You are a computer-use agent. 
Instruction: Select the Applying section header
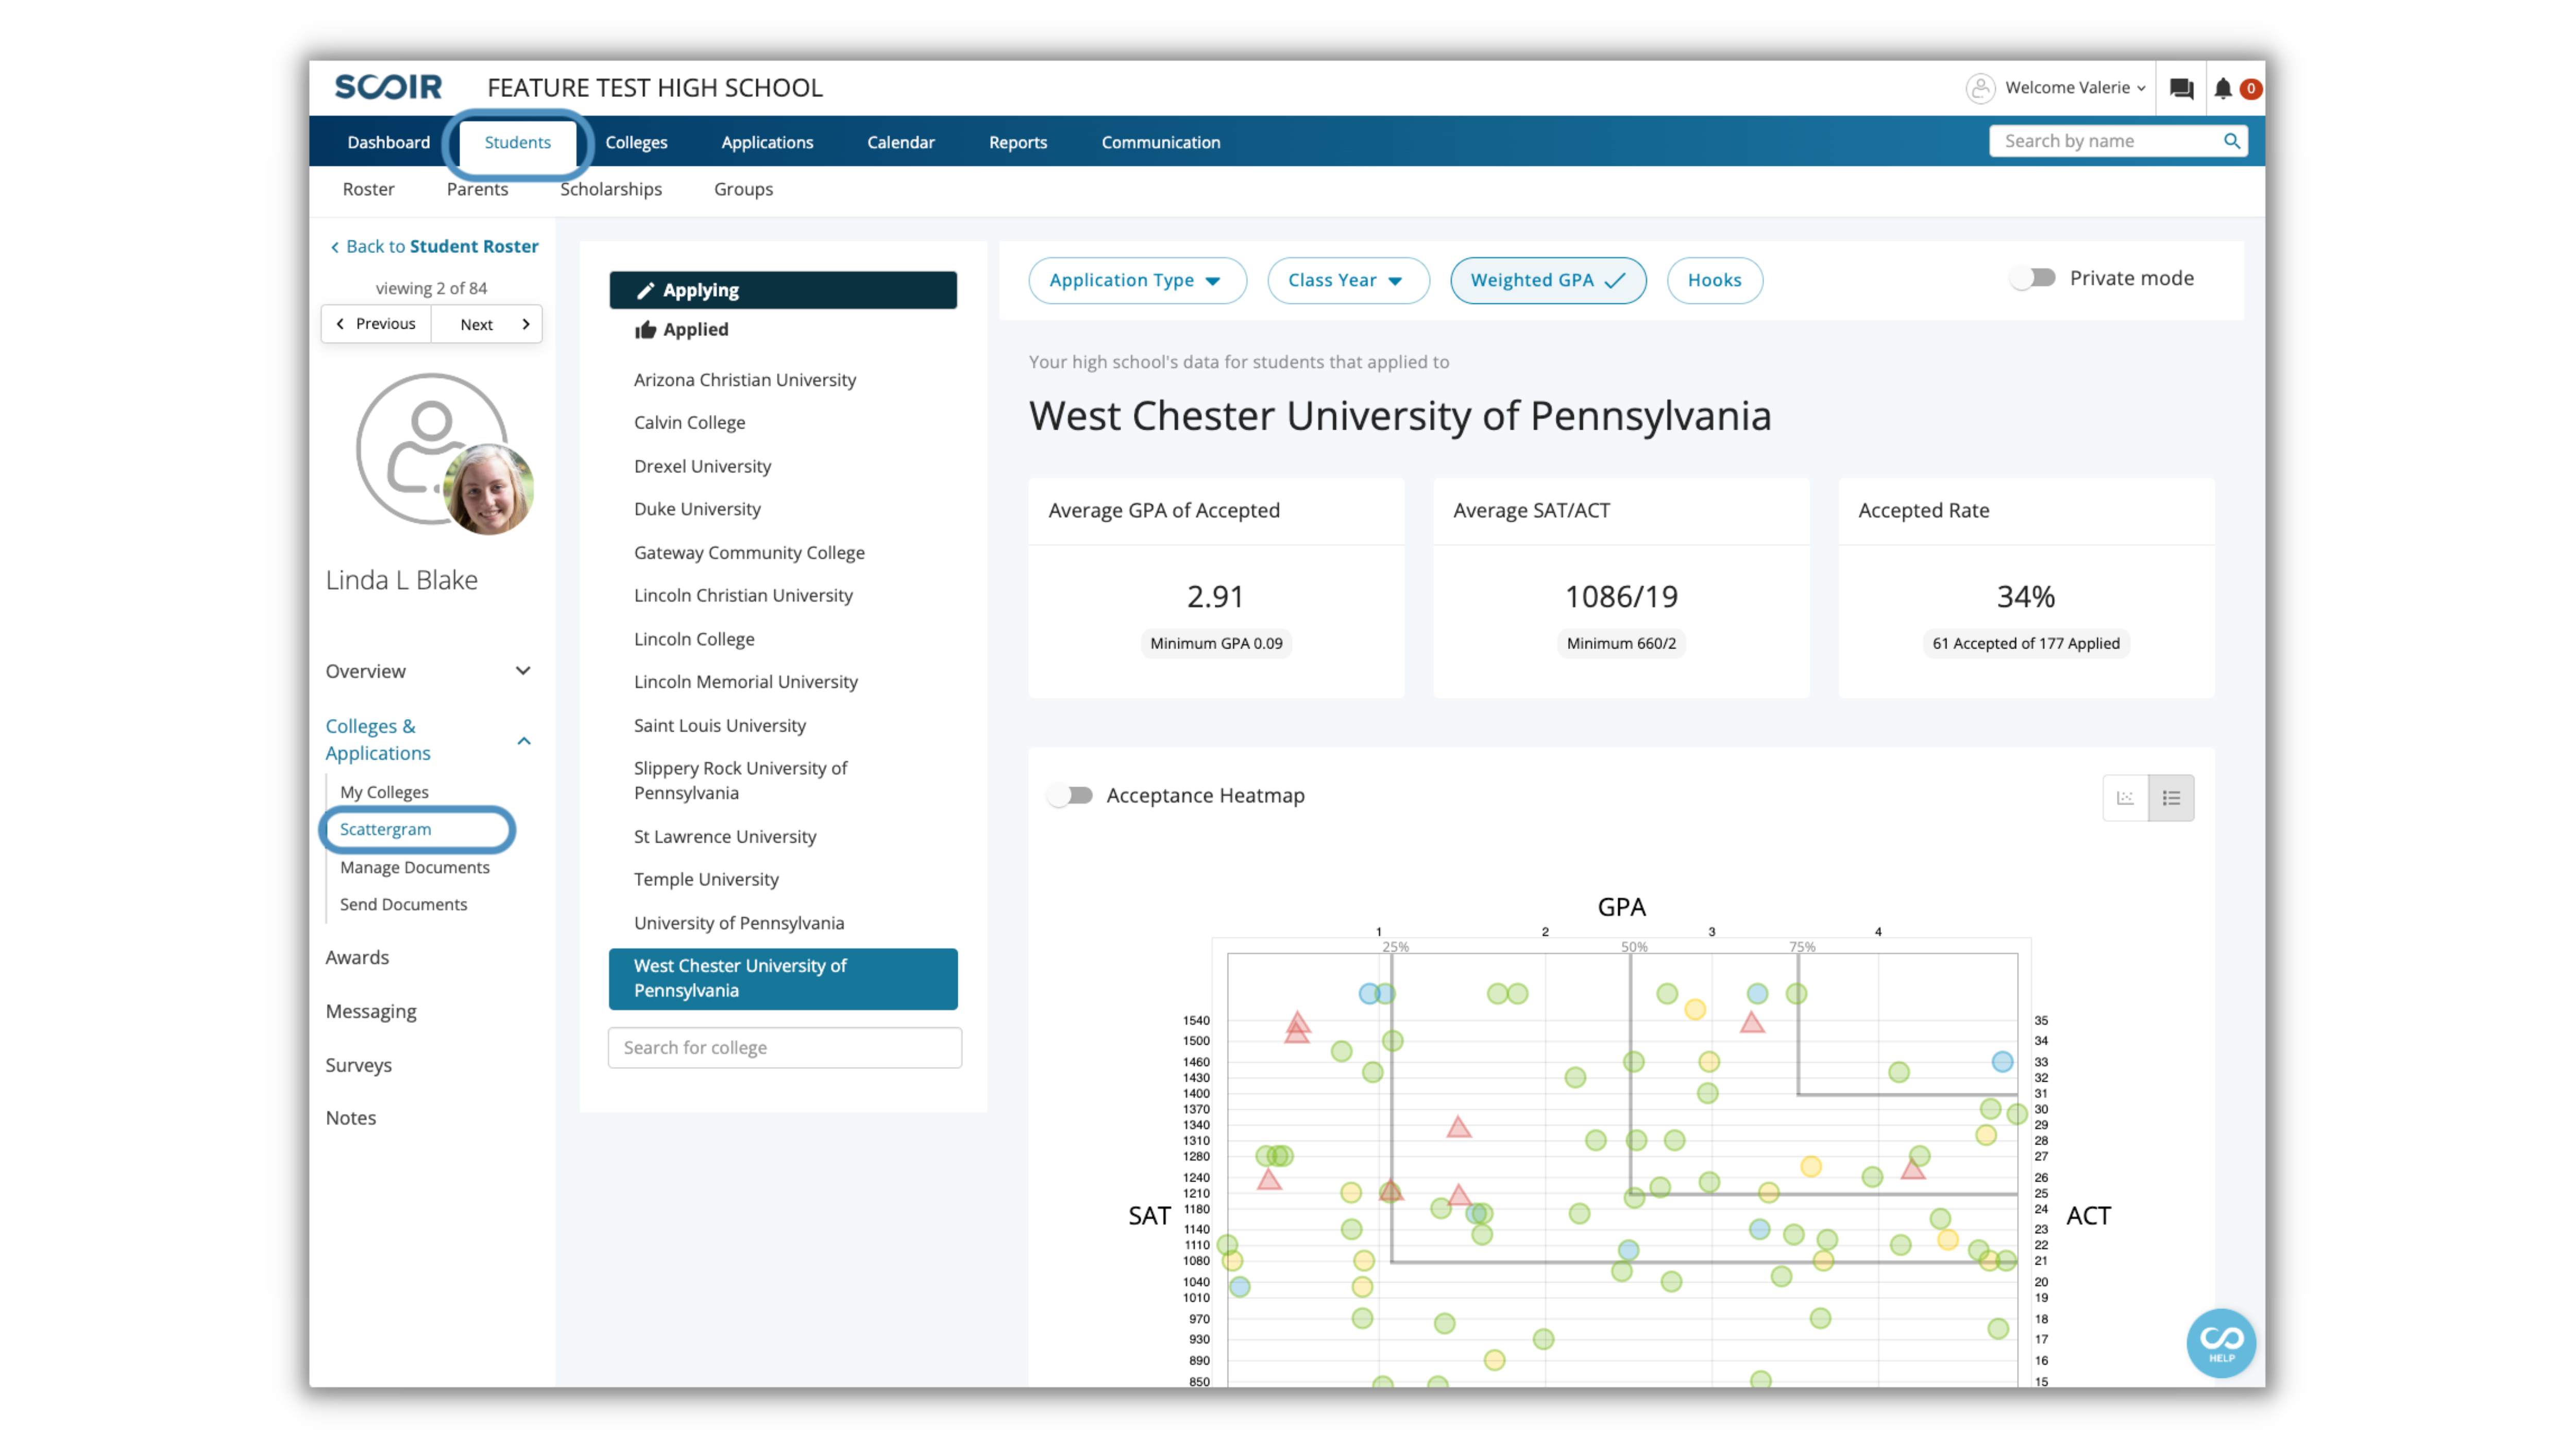click(783, 290)
